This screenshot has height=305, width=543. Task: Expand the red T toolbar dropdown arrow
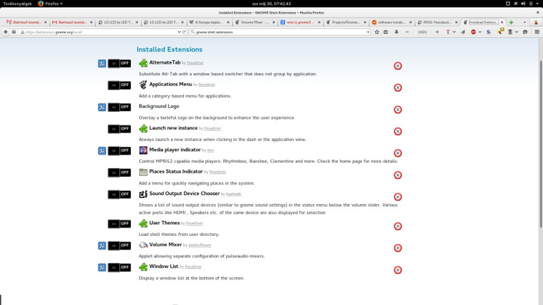(x=454, y=32)
